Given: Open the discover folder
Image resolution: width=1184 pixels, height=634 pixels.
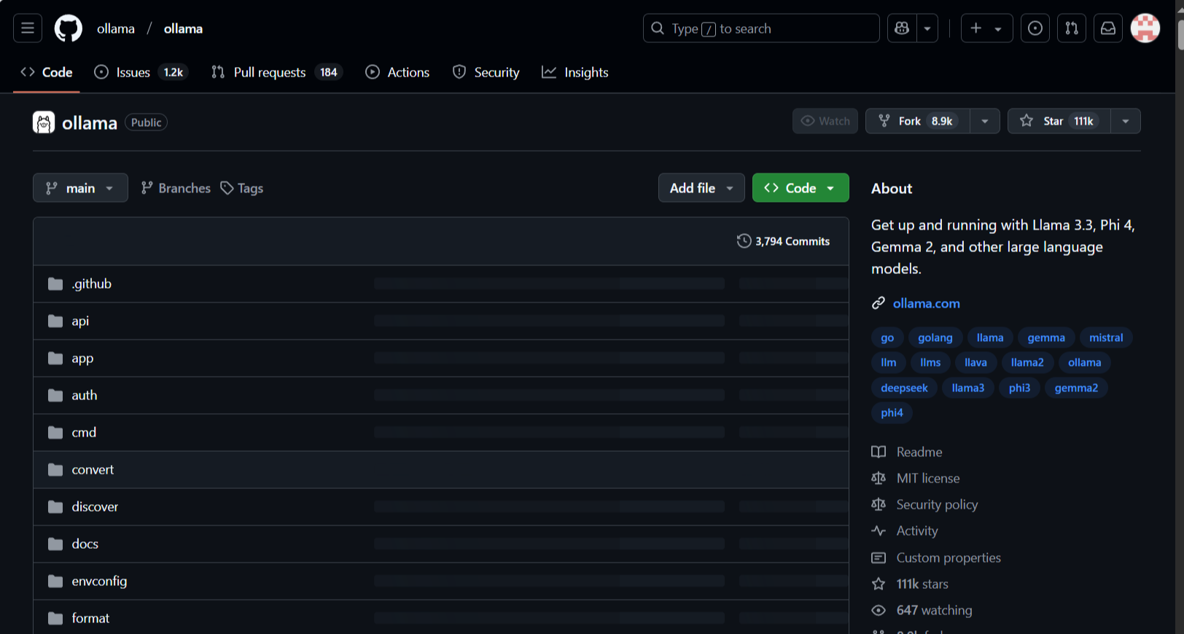Looking at the screenshot, I should (x=95, y=506).
